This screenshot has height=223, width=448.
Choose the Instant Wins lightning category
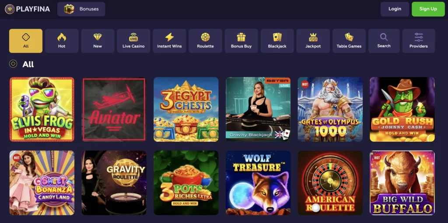point(169,41)
